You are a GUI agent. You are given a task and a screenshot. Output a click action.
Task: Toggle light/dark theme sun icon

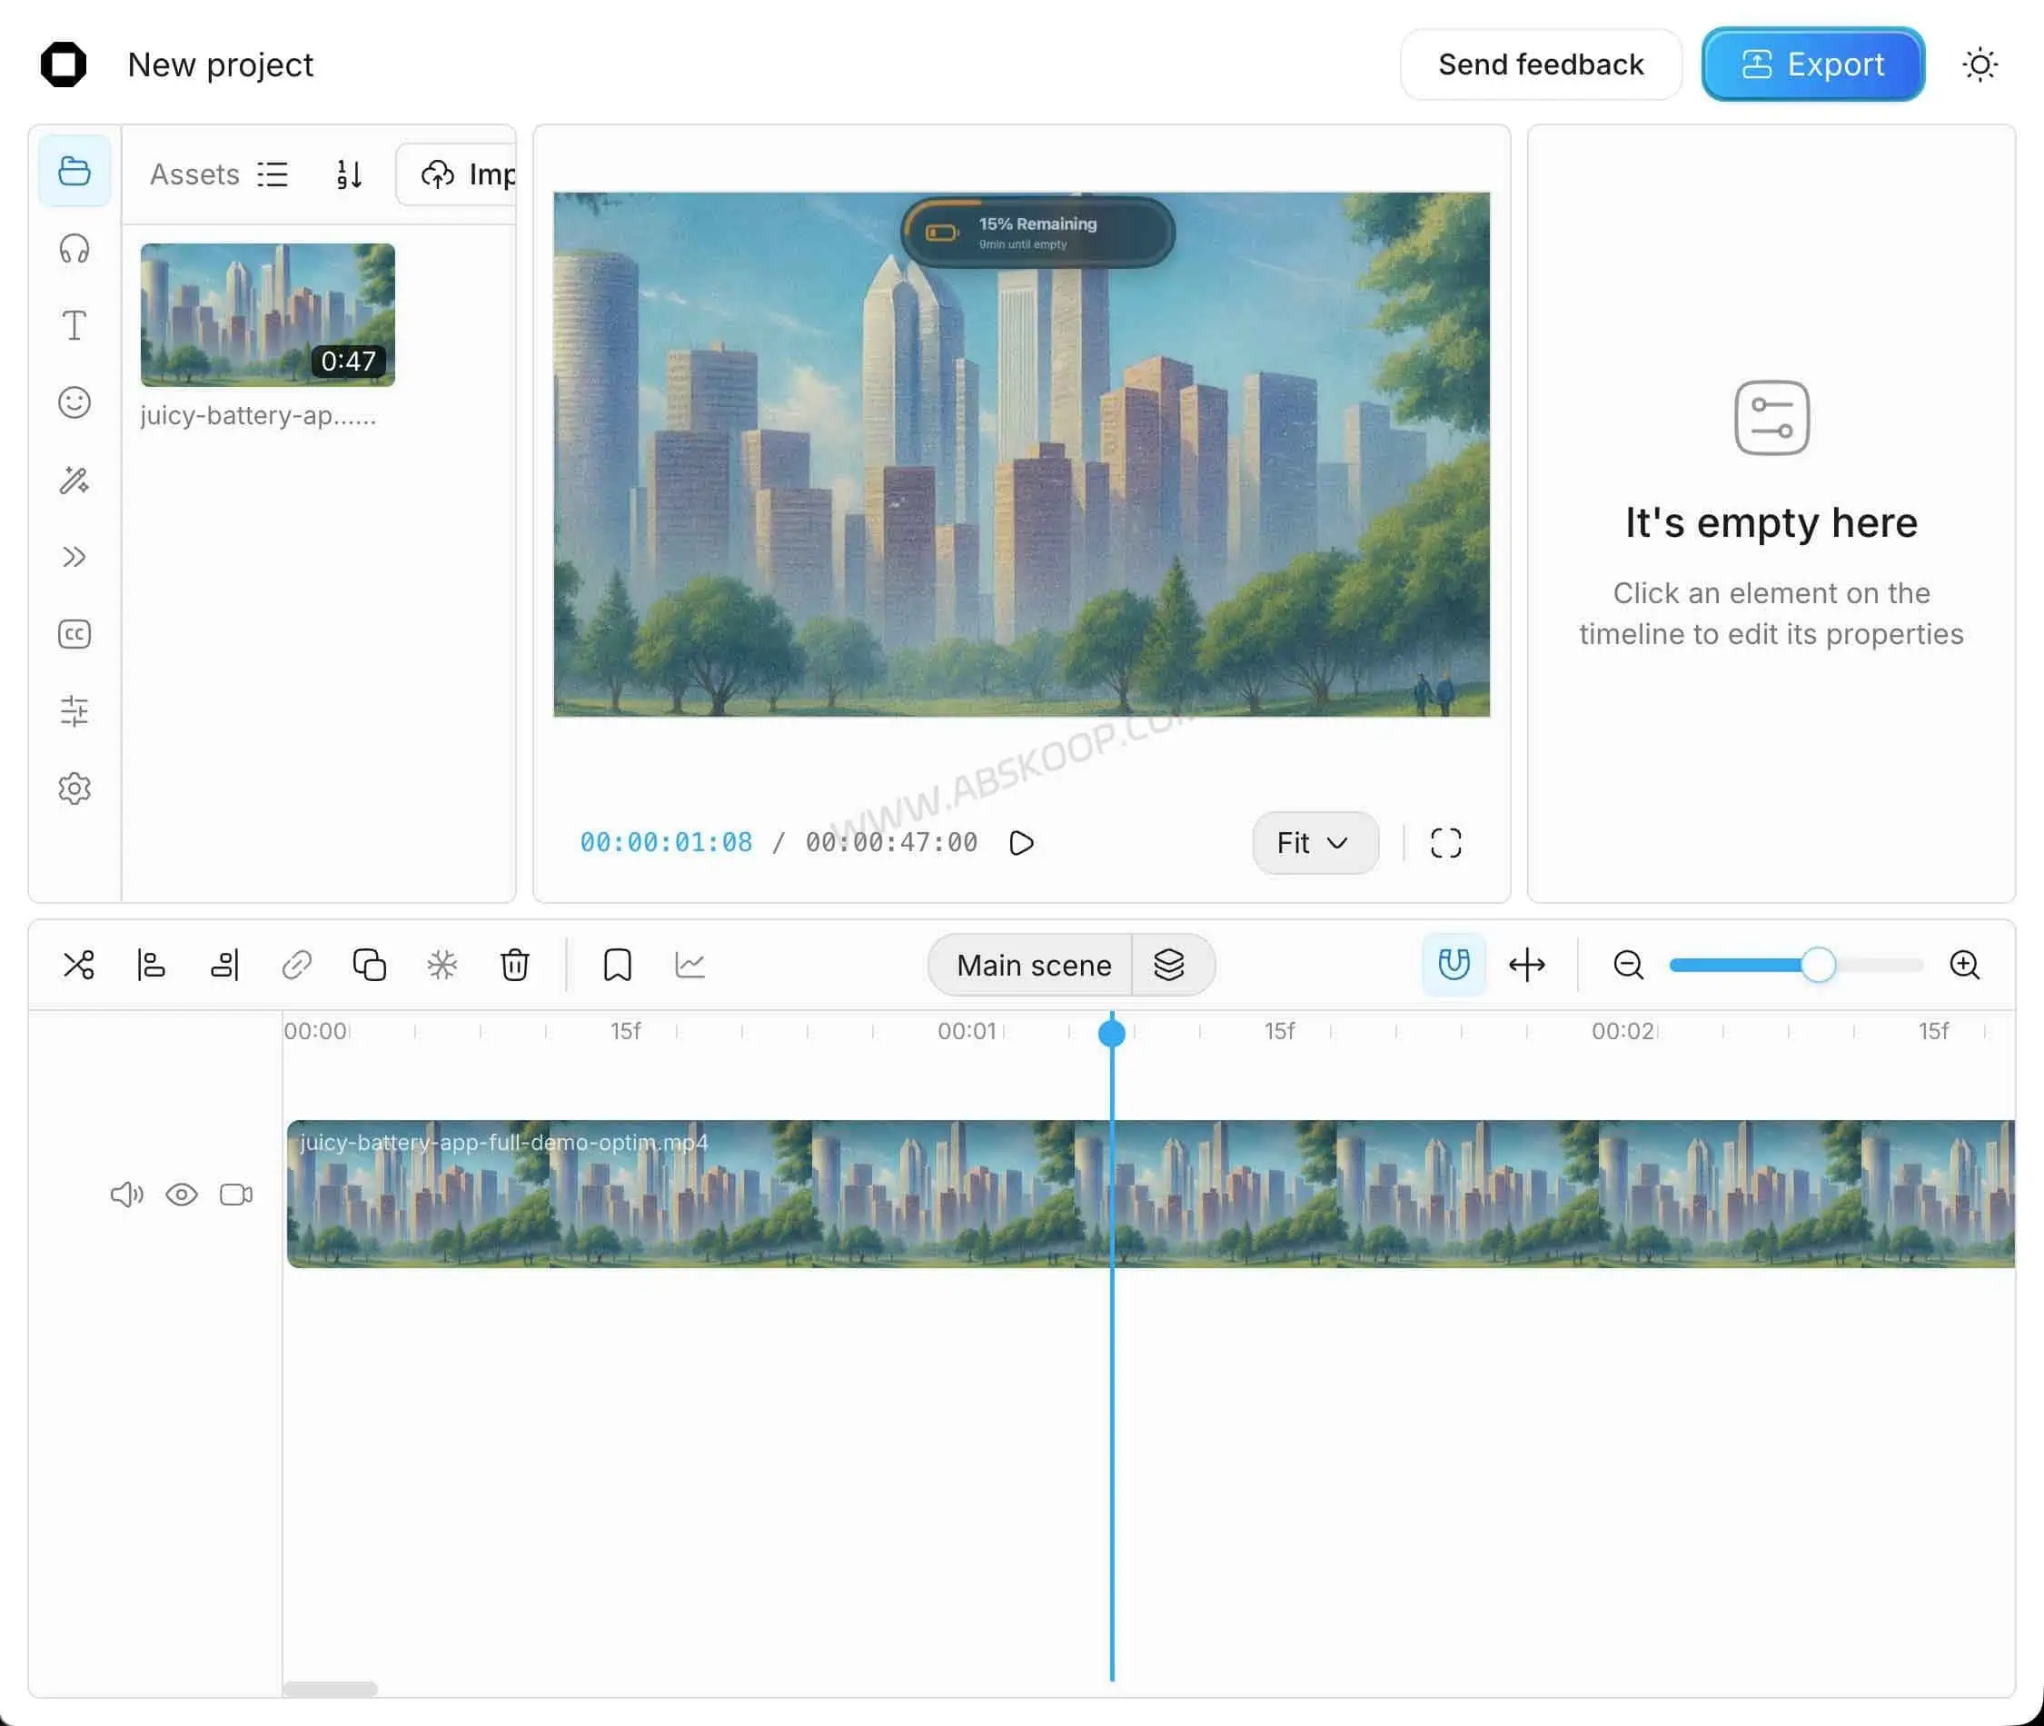click(1980, 64)
